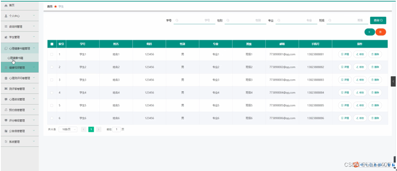
Task: Click the list icon of 咨询师管理
Action: point(6,26)
